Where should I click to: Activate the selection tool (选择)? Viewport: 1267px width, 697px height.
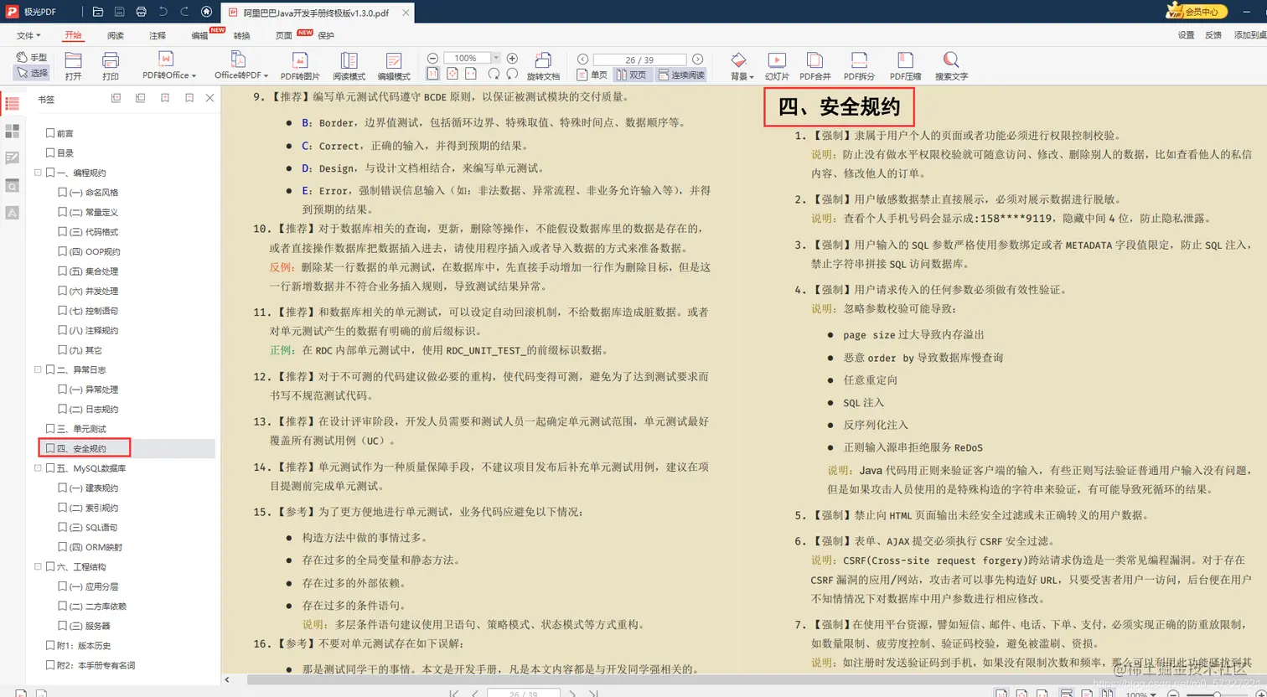[32, 73]
